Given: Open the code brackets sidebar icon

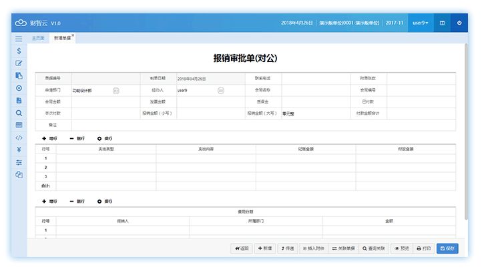Looking at the screenshot, I should point(19,137).
